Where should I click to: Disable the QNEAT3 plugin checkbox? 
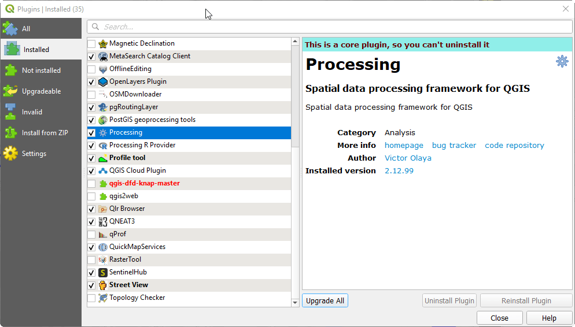(x=91, y=221)
